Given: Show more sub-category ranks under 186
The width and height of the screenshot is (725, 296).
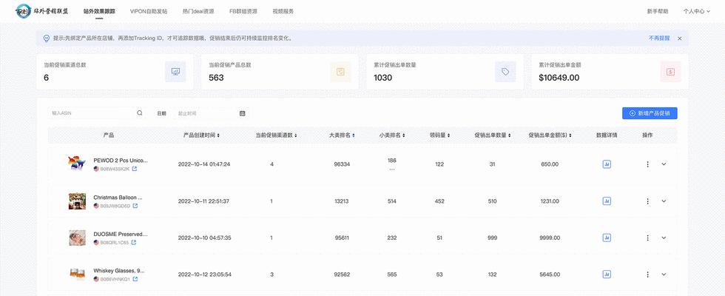Looking at the screenshot, I should pos(392,169).
